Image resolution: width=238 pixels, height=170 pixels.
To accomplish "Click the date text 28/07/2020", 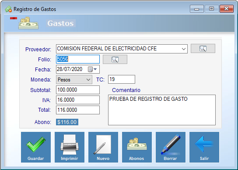I will point(70,69).
